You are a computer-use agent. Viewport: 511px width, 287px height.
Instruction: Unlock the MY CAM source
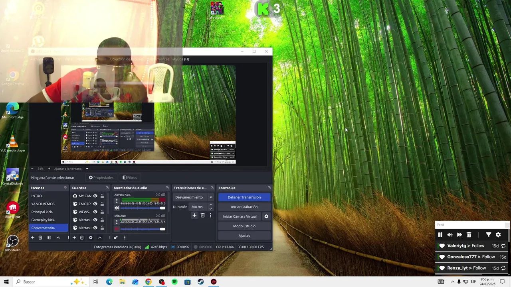(102, 196)
